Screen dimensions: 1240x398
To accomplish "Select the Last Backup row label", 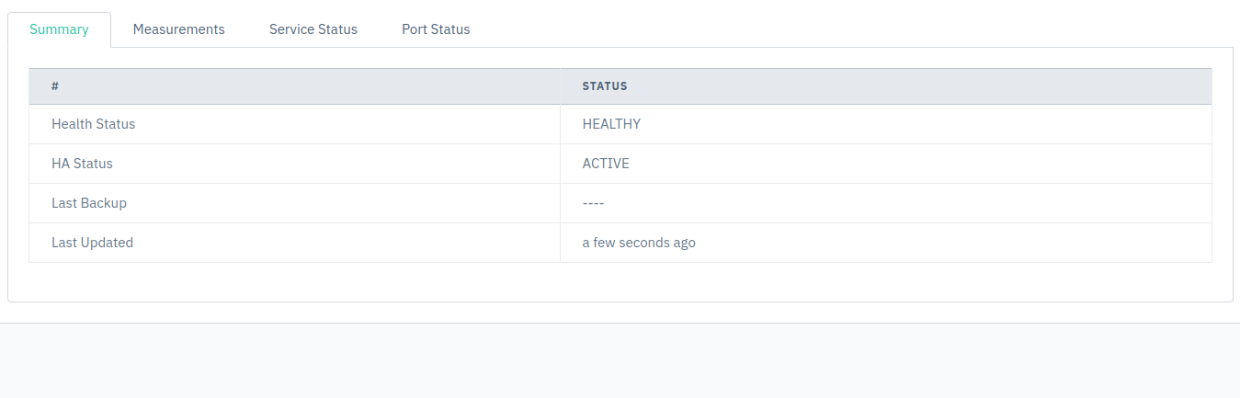I will click(89, 203).
